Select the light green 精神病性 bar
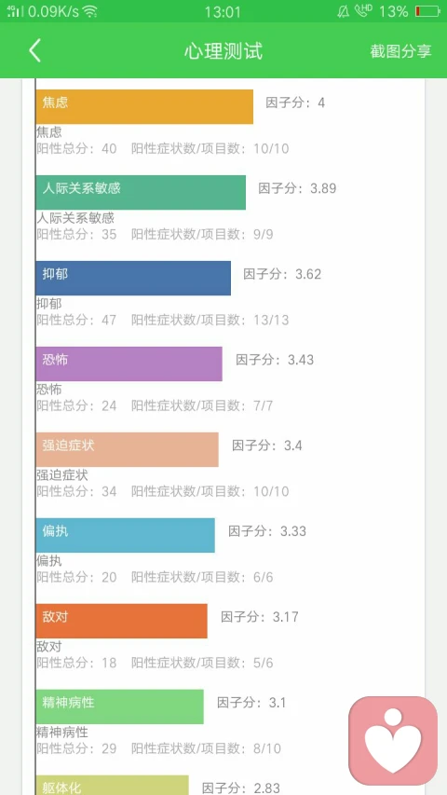This screenshot has height=795, width=447. [119, 706]
